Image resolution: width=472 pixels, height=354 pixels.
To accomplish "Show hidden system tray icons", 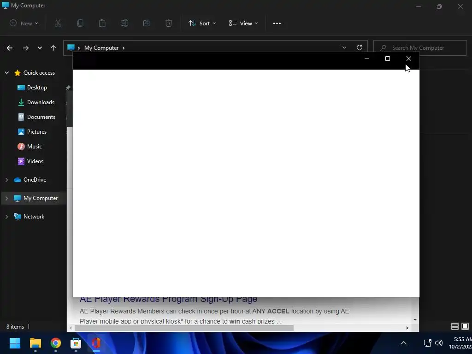I will click(x=404, y=343).
